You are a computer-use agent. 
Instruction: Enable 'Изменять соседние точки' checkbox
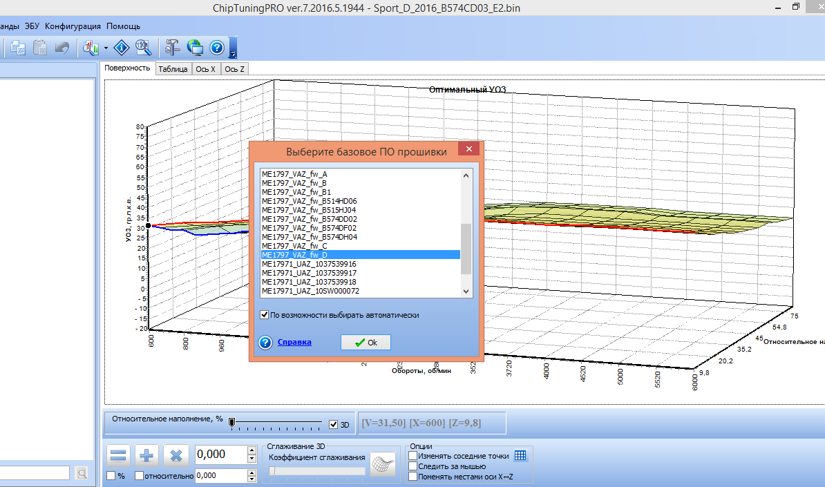pos(413,456)
